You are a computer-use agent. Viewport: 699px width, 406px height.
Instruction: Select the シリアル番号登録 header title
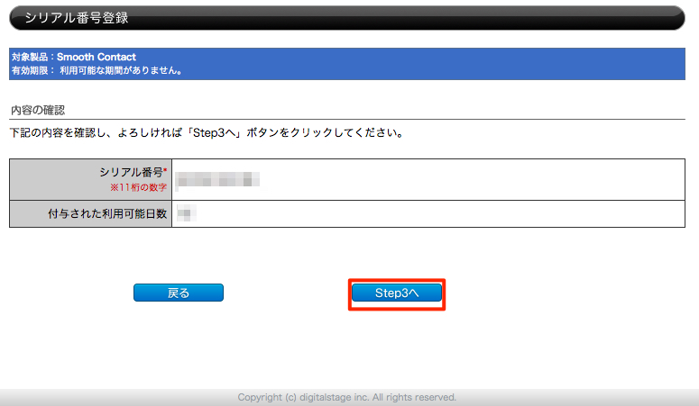(x=77, y=18)
